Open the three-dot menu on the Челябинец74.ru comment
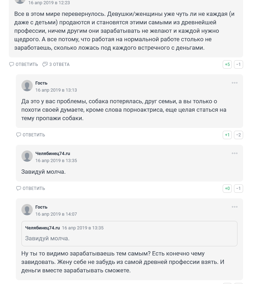Viewport: 273px width, 284px height. 235,153
